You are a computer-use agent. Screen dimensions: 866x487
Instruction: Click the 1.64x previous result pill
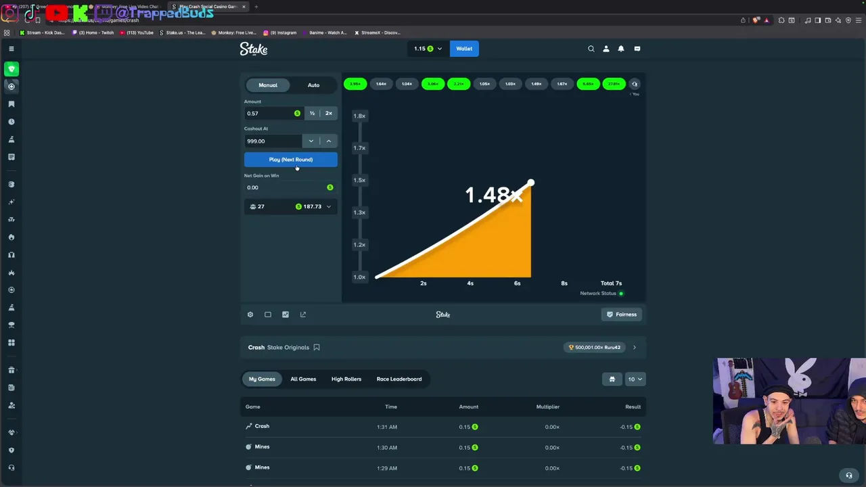coord(381,84)
